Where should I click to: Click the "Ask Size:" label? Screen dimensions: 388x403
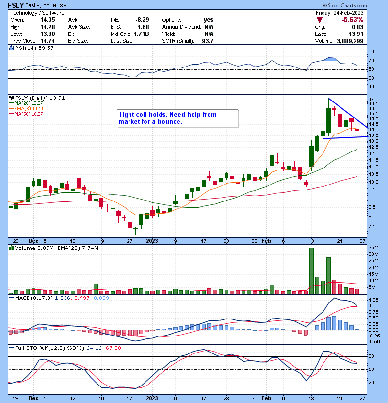pyautogui.click(x=79, y=27)
